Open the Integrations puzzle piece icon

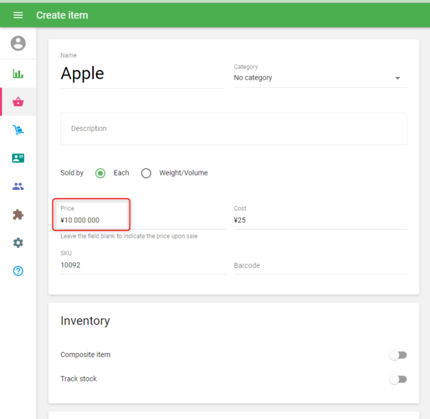pyautogui.click(x=18, y=215)
